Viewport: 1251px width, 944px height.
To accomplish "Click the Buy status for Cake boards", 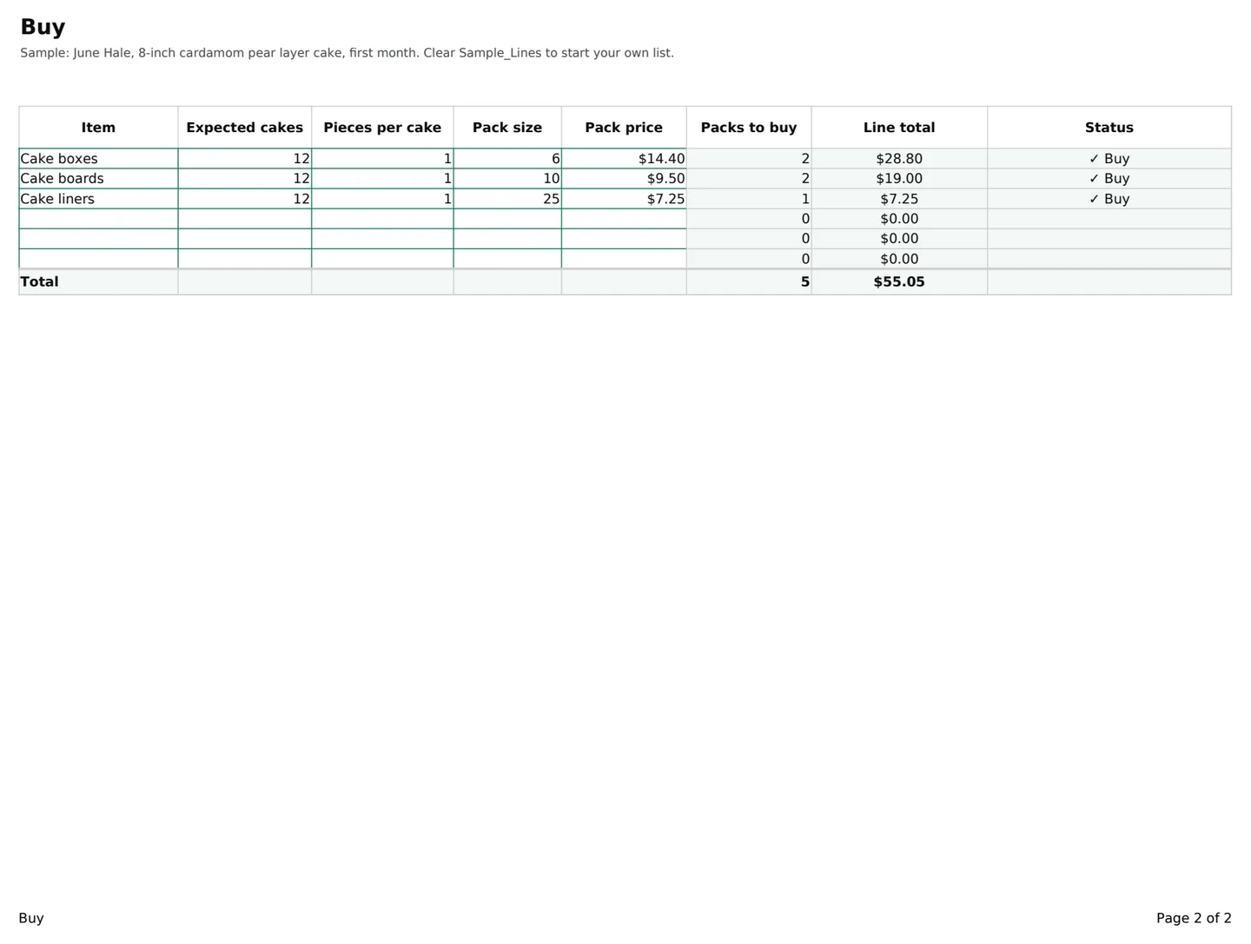I will 1109,179.
